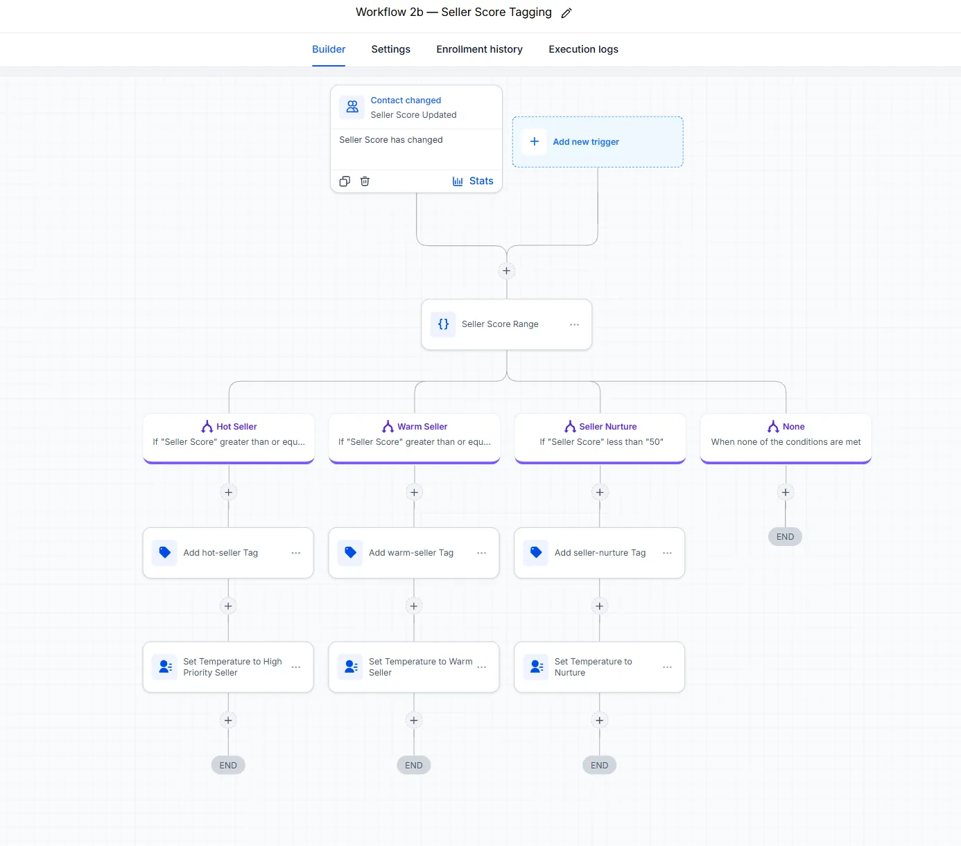Click the Seller Nurture branch icon
Image resolution: width=961 pixels, height=846 pixels.
click(x=570, y=427)
